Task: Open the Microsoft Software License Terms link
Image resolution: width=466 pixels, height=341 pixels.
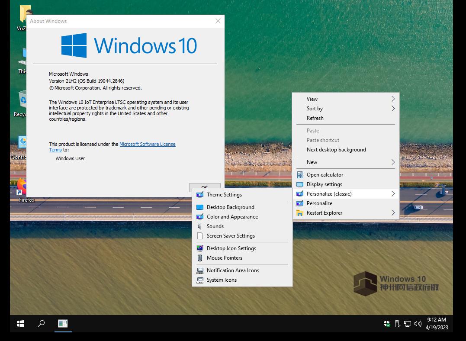Action: coord(148,144)
